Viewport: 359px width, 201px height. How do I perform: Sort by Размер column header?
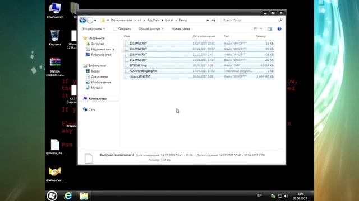260,36
